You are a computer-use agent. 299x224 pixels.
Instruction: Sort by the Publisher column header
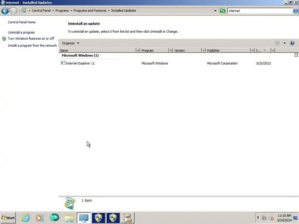228,50
